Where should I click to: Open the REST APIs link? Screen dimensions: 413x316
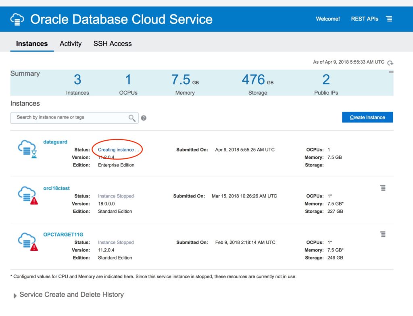click(x=365, y=19)
